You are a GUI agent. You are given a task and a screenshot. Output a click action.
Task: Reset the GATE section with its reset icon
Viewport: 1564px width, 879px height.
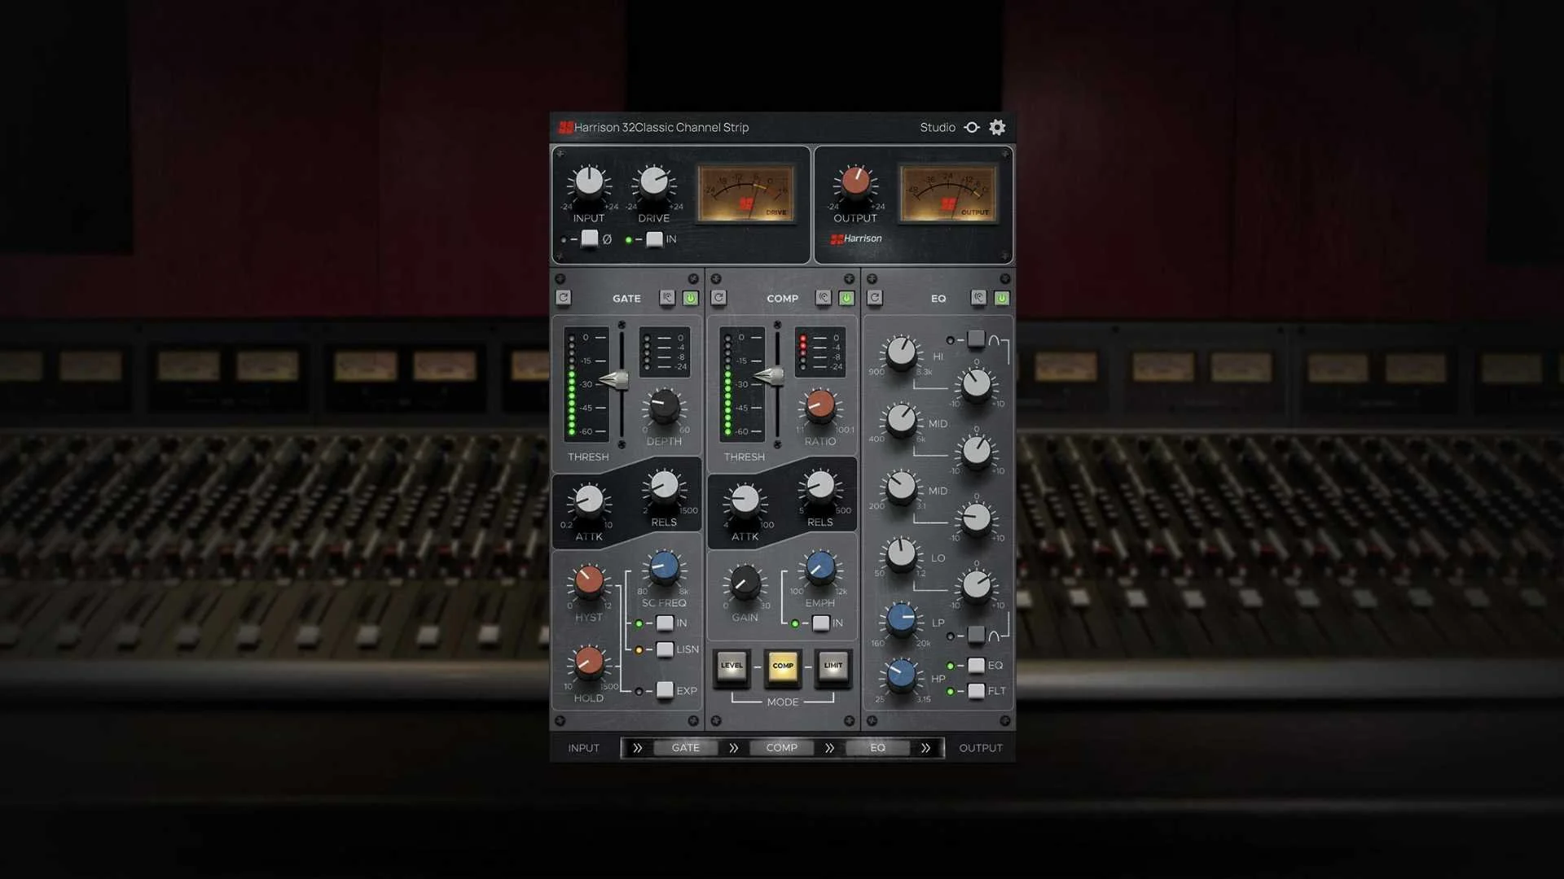point(562,298)
